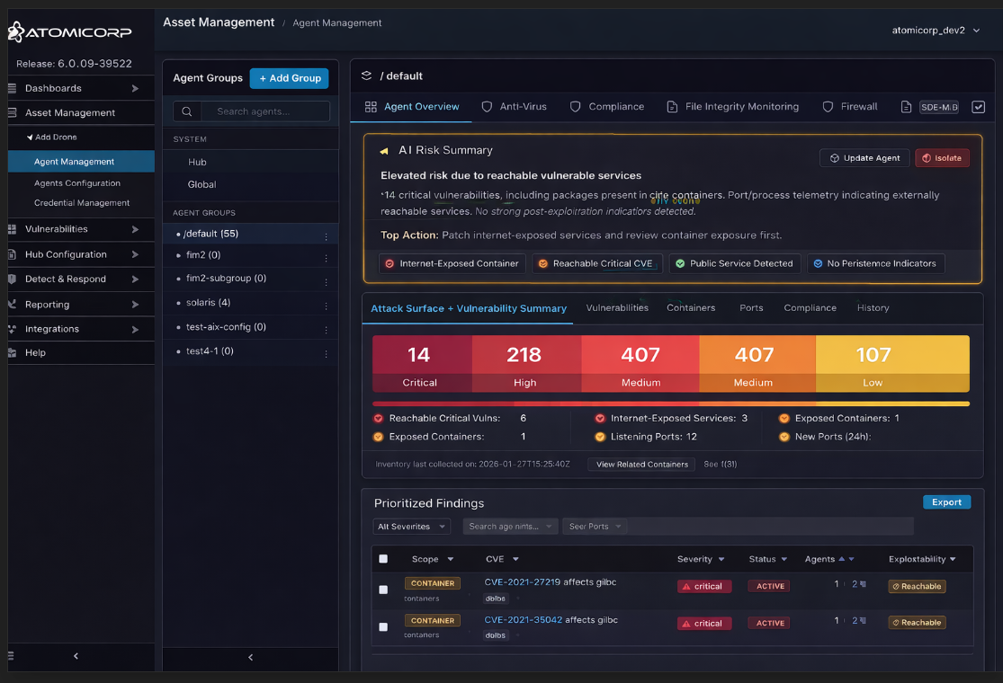1003x683 pixels.
Task: Open the Vulnerabilities tab in summary panel
Action: click(x=616, y=308)
